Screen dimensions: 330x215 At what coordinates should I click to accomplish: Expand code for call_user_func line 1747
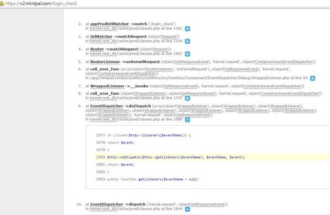pos(188,98)
